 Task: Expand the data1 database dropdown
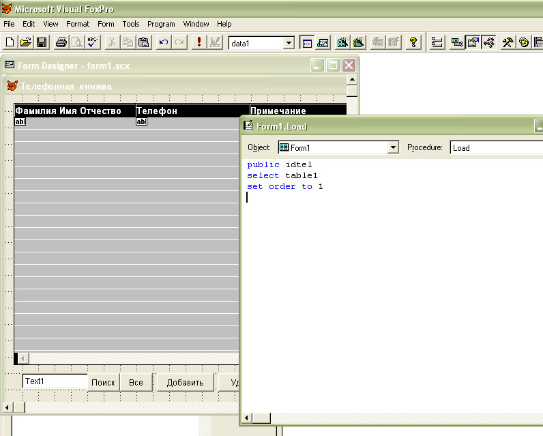coord(289,44)
